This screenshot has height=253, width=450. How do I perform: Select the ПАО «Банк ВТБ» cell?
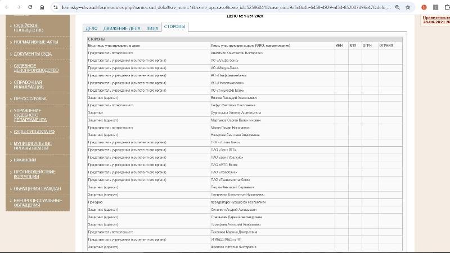(x=272, y=150)
